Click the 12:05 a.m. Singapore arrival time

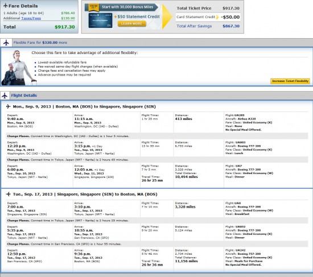click(x=84, y=169)
